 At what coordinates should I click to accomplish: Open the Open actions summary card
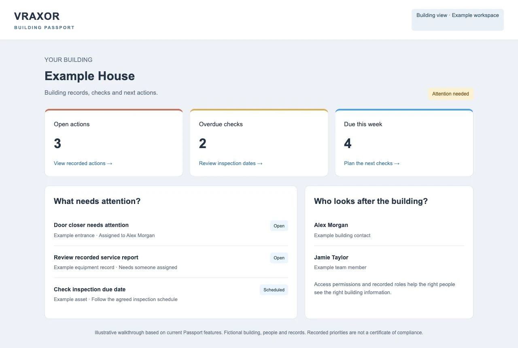pos(114,142)
